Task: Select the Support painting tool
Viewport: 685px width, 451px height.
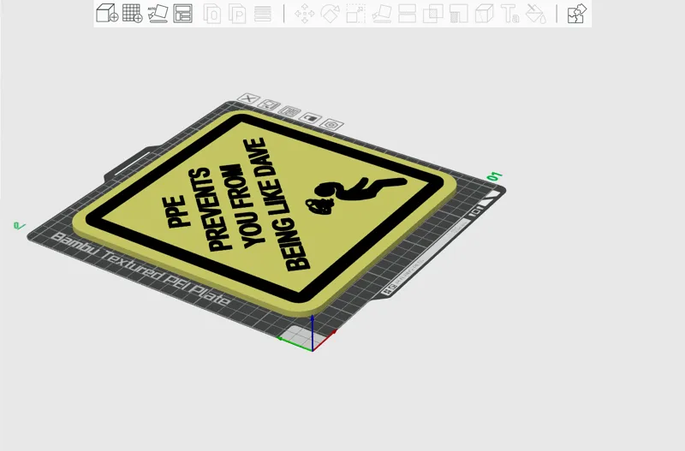Action: coord(459,13)
